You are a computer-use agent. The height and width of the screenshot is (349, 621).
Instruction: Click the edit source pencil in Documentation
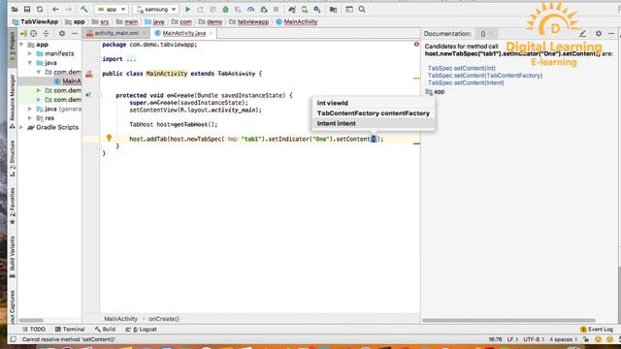tap(582, 34)
